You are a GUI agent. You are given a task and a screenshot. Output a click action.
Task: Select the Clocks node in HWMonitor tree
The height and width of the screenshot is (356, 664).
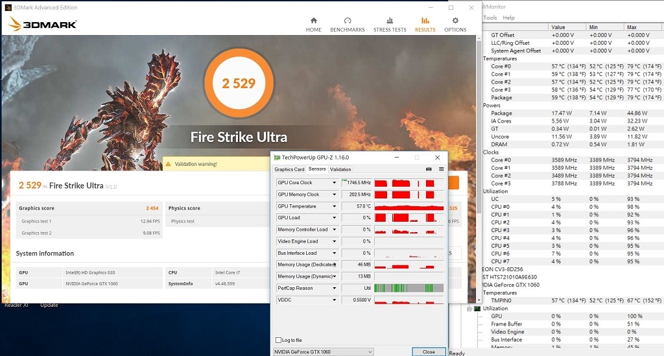tap(491, 152)
